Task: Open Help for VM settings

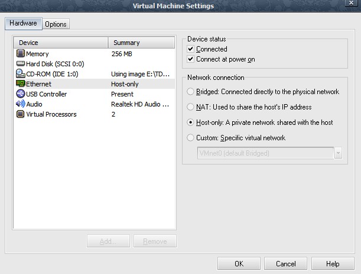Action: pos(333,263)
